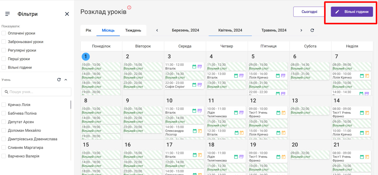Click the purple paid-card icon on Віталік's April 3 lesson
The width and height of the screenshot is (378, 175).
pyautogui.click(x=200, y=67)
